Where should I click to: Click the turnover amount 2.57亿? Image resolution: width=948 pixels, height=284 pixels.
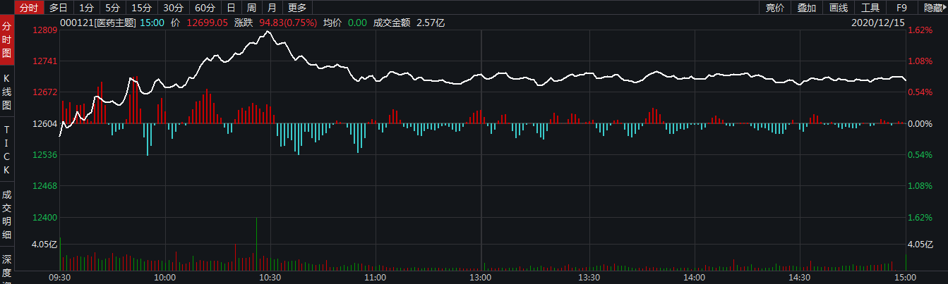[x=431, y=23]
